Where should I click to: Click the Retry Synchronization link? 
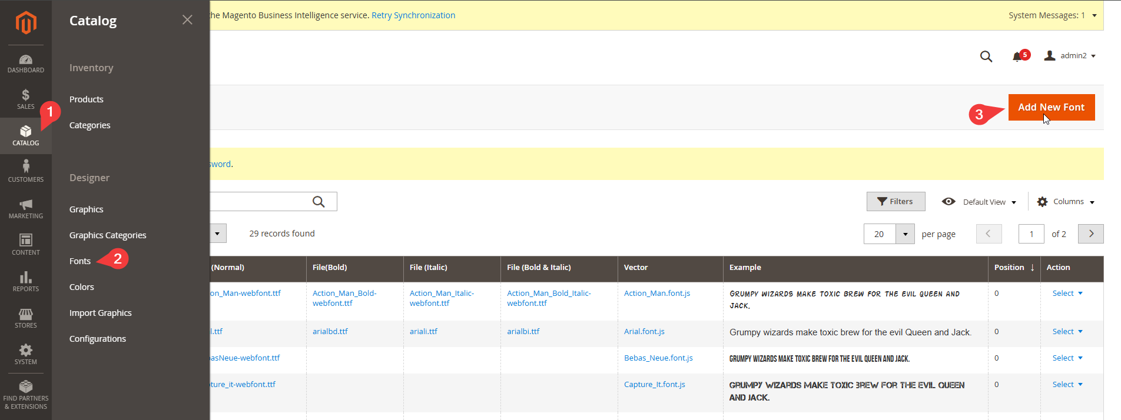[x=413, y=15]
